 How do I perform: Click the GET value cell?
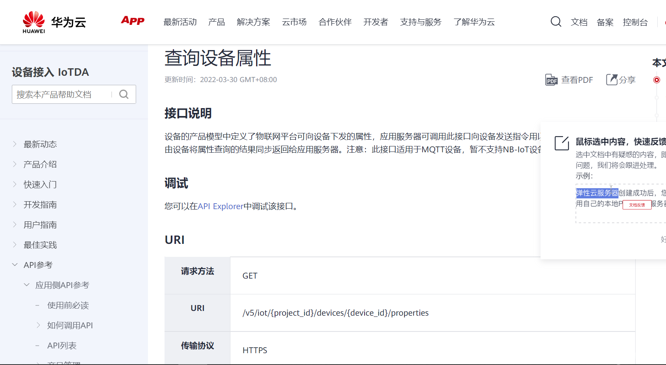coord(432,275)
